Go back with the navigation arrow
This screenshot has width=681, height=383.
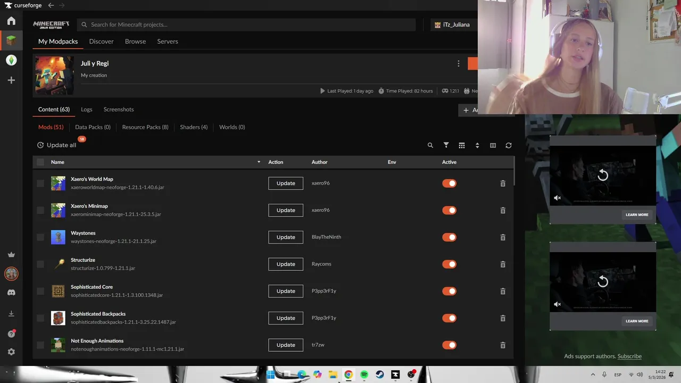click(x=51, y=5)
